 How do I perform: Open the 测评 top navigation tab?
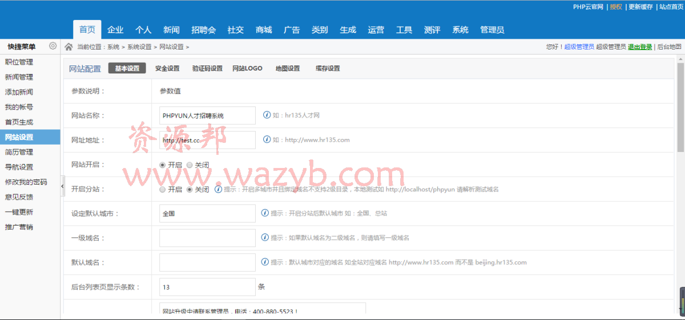[432, 30]
